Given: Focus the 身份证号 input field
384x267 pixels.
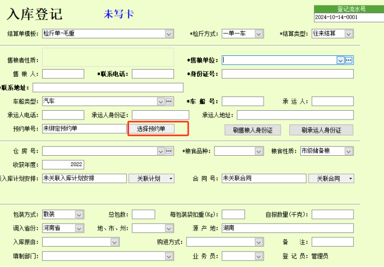Looking at the screenshot, I should pyautogui.click(x=287, y=74).
